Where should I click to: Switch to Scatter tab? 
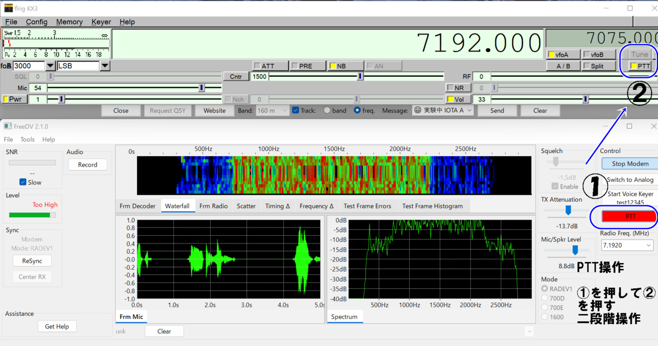tap(246, 206)
